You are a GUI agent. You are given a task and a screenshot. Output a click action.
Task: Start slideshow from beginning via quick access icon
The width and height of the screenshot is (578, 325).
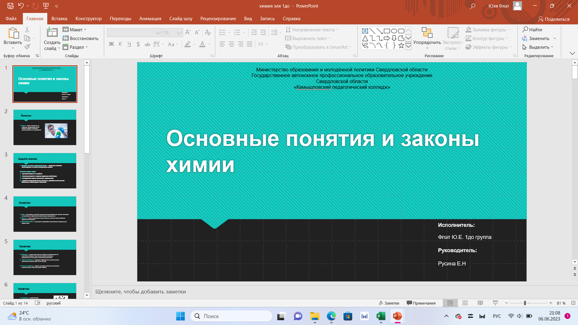46,6
